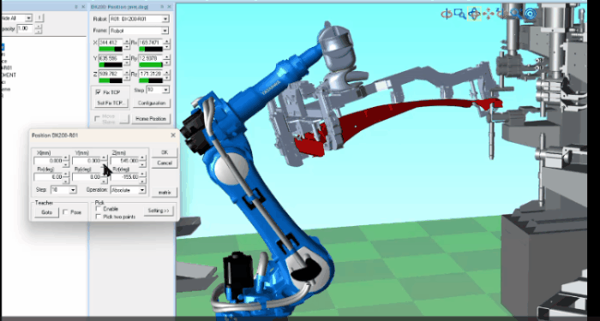Image resolution: width=600 pixels, height=321 pixels.
Task: Decrease Ry value in DX200 Position panel
Action: (166, 62)
